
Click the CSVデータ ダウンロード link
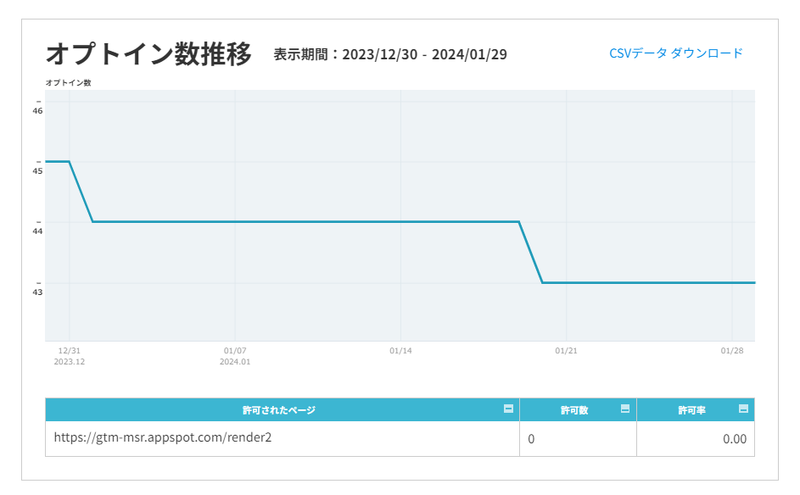coord(675,53)
